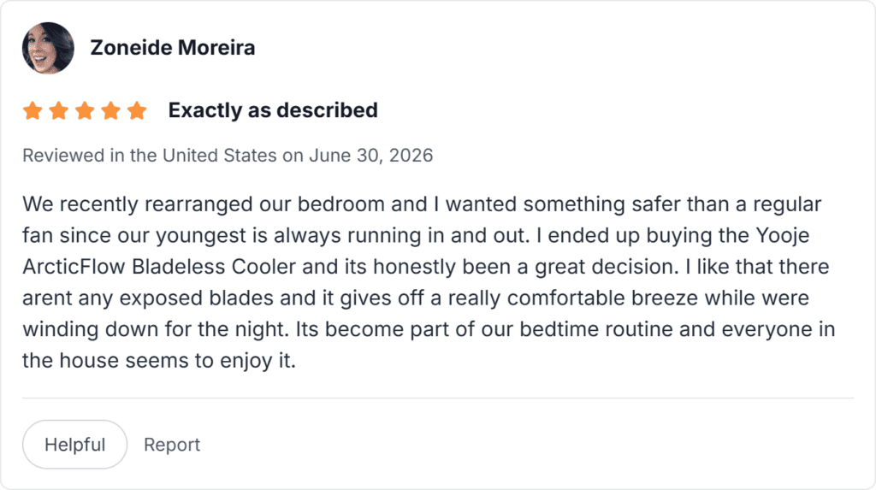
Task: Click the second orange rating star
Action: (59, 110)
